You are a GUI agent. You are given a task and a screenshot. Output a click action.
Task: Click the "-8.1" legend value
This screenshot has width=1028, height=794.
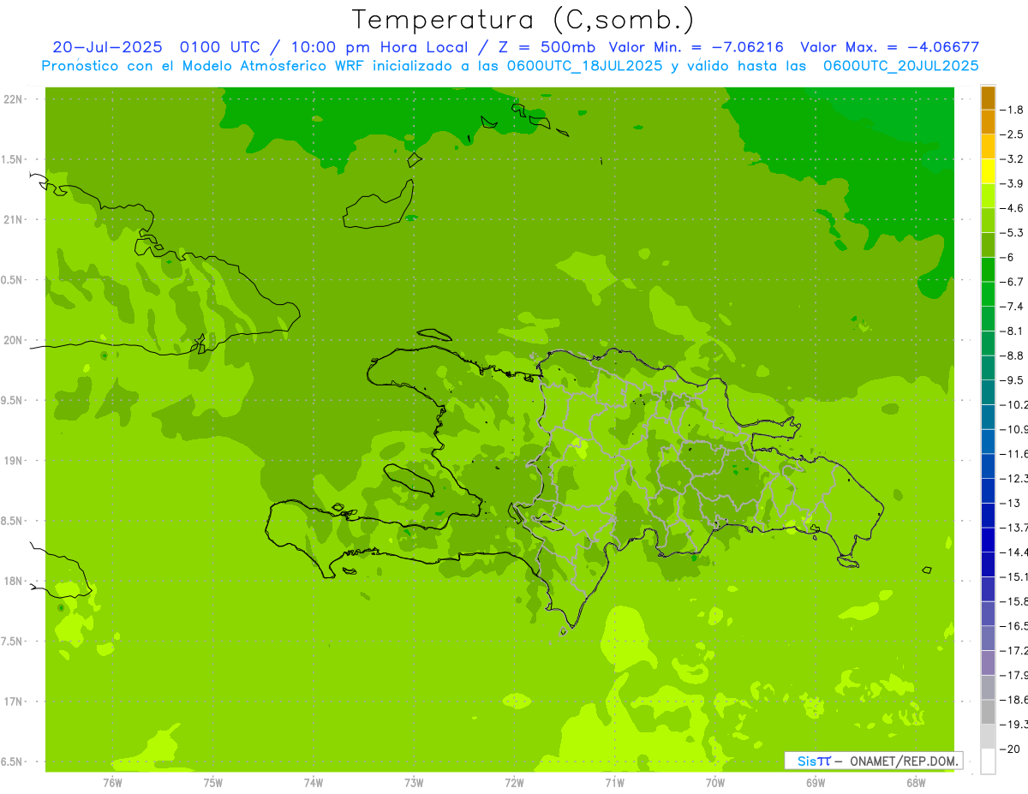(x=1013, y=331)
